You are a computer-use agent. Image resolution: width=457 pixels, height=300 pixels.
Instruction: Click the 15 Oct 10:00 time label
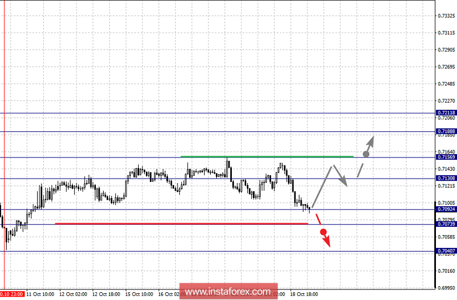(x=139, y=294)
